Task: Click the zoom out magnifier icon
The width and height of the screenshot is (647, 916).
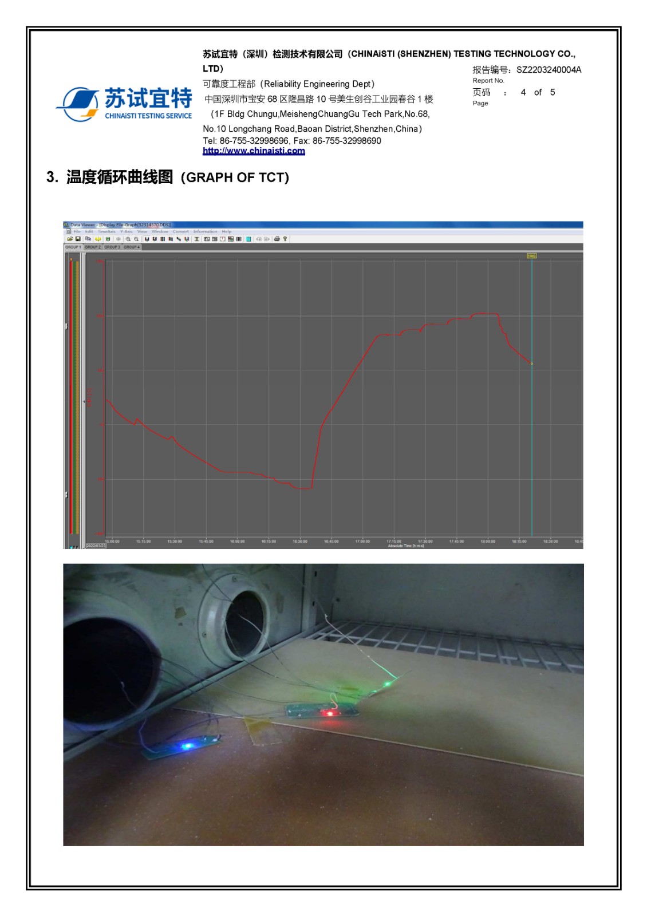Action: [x=136, y=239]
